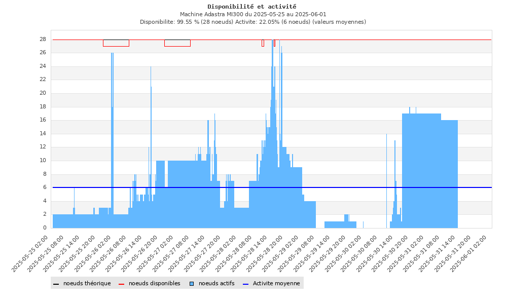The width and height of the screenshot is (507, 304).
Task: Click the "noeuds disponibles" legend entry
Action: (150, 283)
